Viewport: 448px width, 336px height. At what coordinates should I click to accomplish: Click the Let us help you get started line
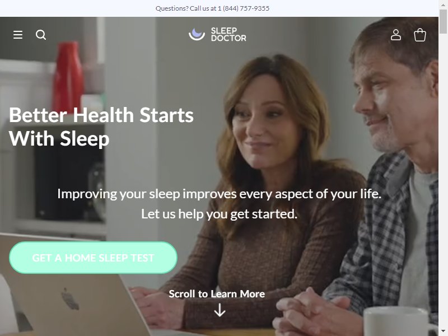[x=219, y=214]
